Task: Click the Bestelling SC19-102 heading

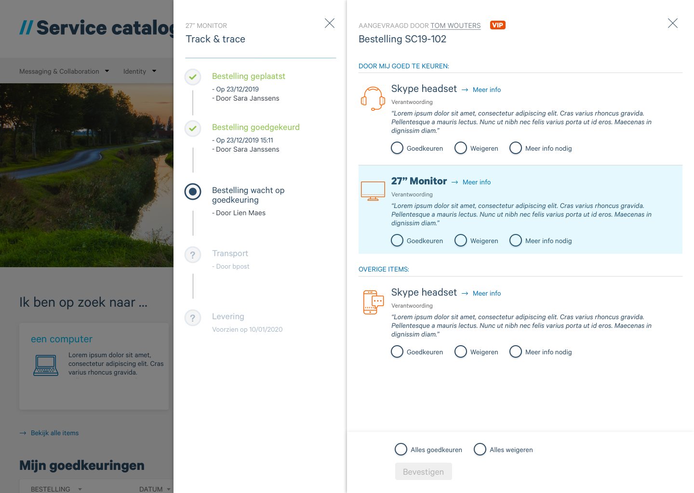Action: click(x=402, y=39)
